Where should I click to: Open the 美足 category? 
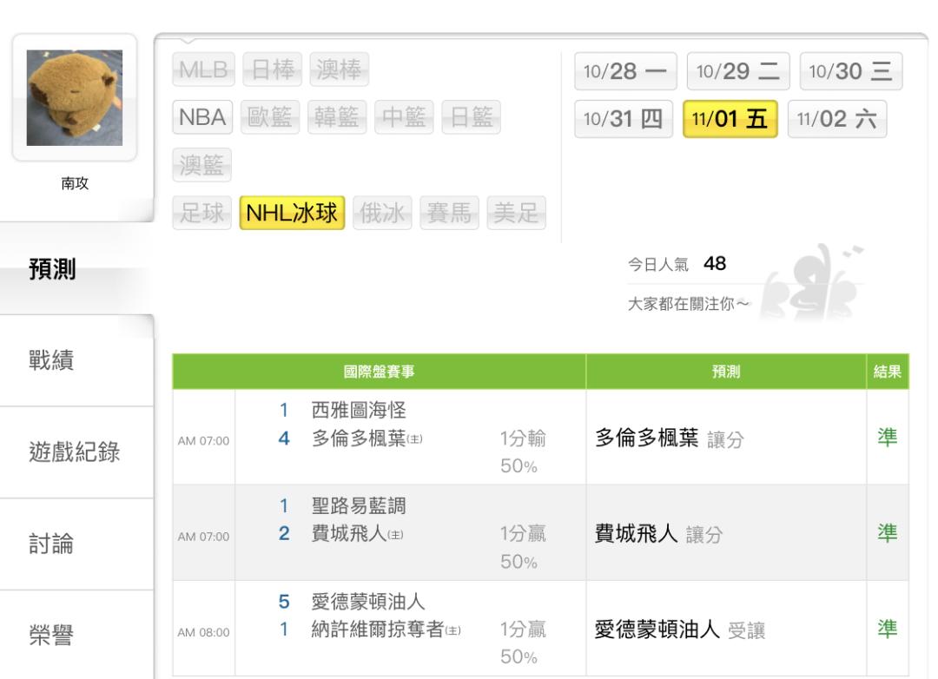point(516,213)
